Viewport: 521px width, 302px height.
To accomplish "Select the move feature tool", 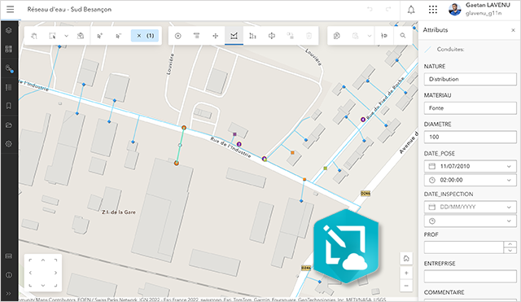I will [215, 36].
